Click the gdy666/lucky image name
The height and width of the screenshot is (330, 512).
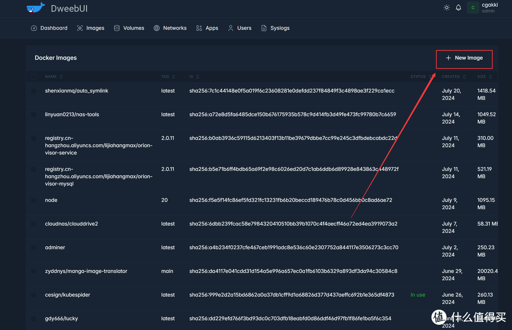point(61,318)
